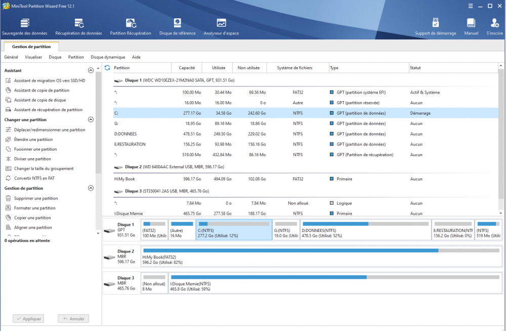Select Disque 1 header row in list
This screenshot has height=331, width=506.
point(305,80)
